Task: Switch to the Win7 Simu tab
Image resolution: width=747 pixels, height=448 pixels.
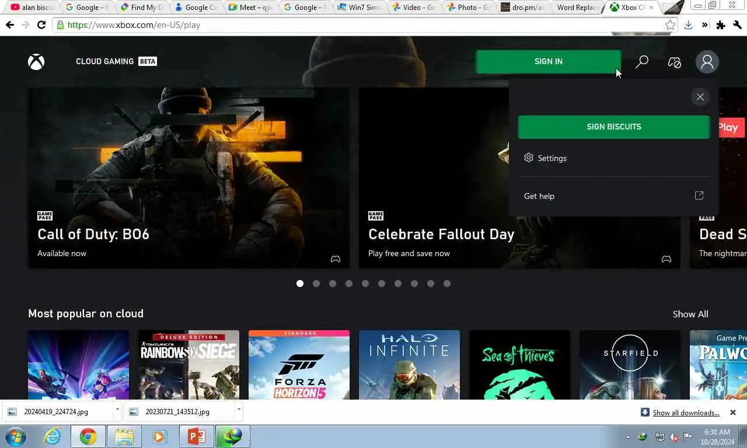Action: pos(360,8)
